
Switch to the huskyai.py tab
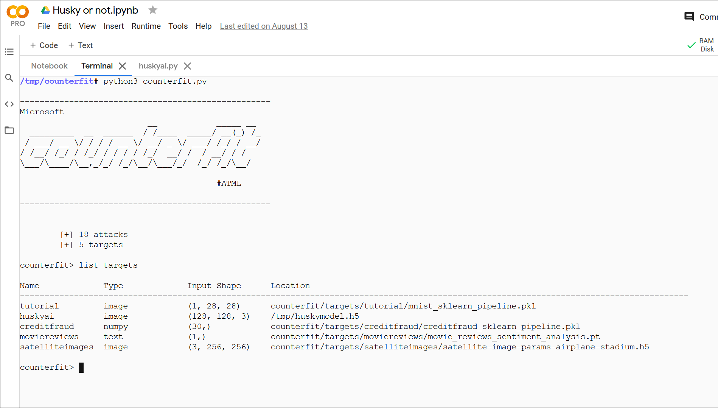pos(158,66)
